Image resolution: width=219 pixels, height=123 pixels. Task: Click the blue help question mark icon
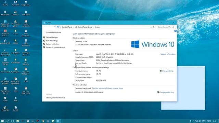176,31
